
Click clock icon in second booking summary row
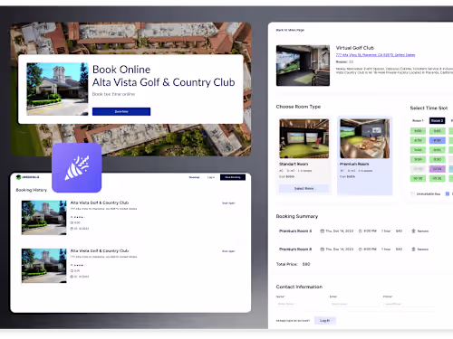360,250
